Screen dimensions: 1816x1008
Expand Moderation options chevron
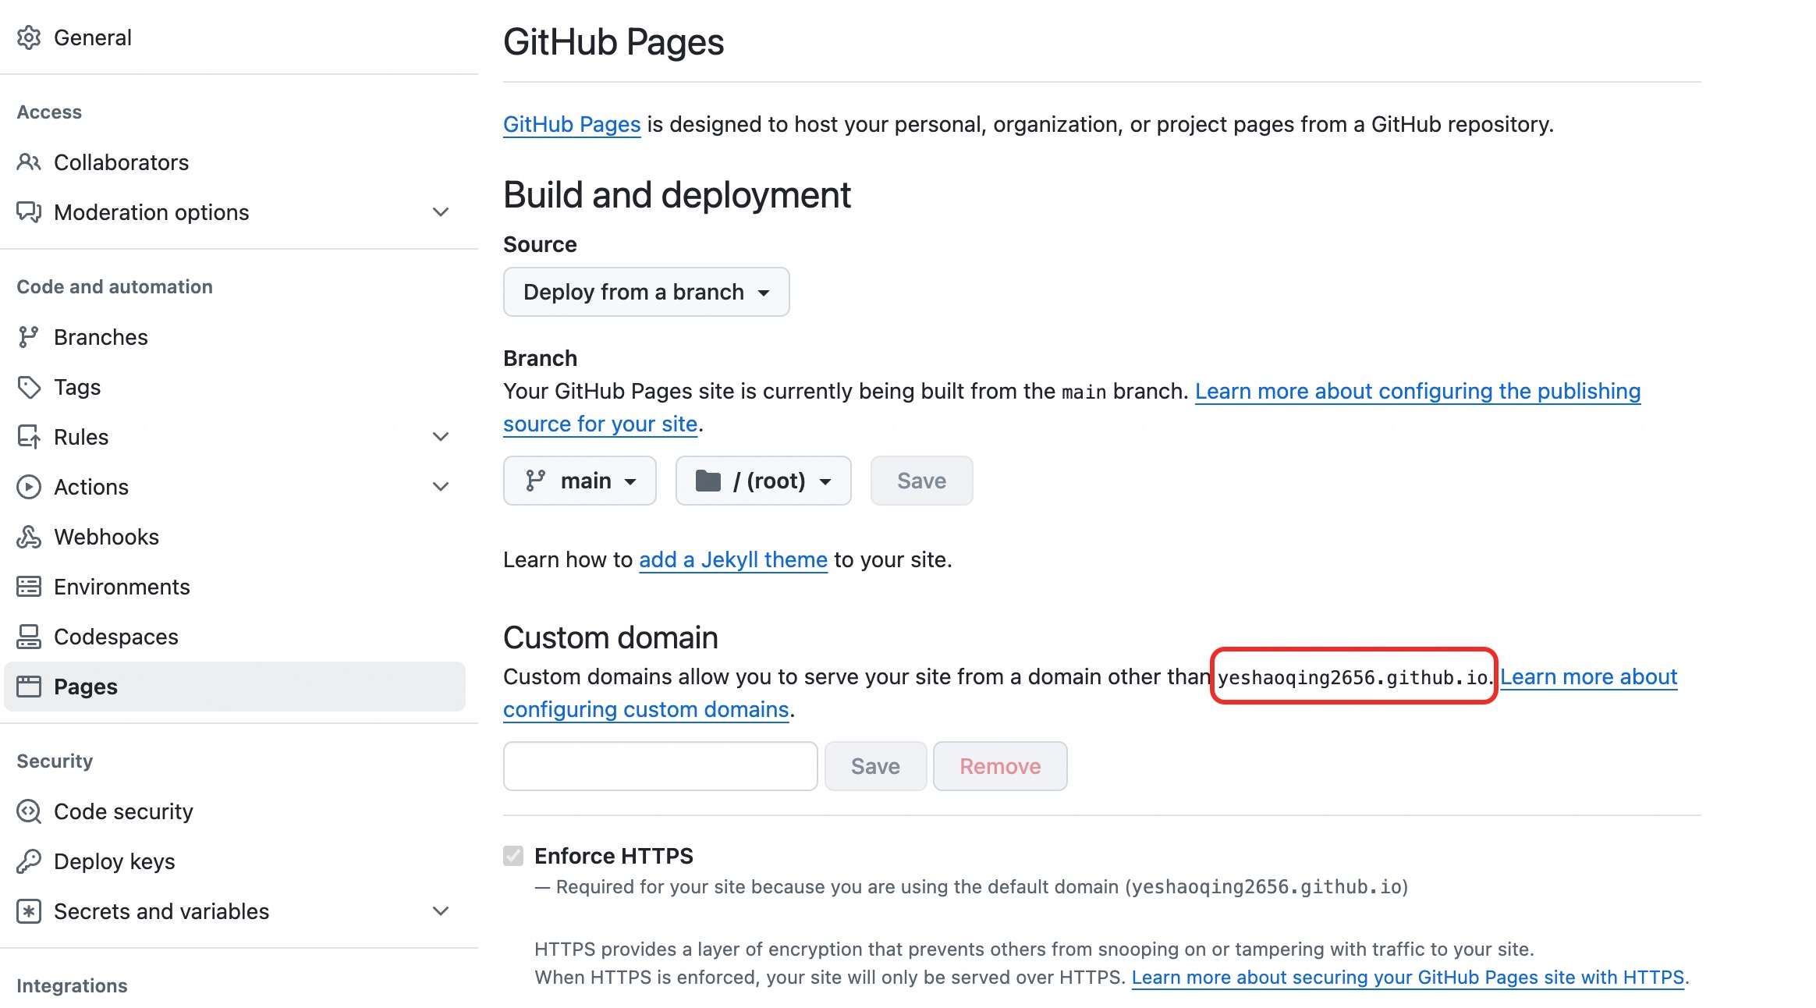pos(441,212)
